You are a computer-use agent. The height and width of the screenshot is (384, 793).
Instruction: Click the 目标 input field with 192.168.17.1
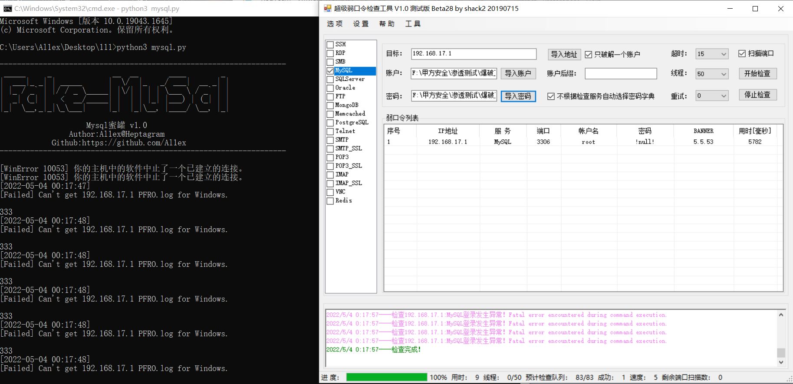click(x=474, y=54)
